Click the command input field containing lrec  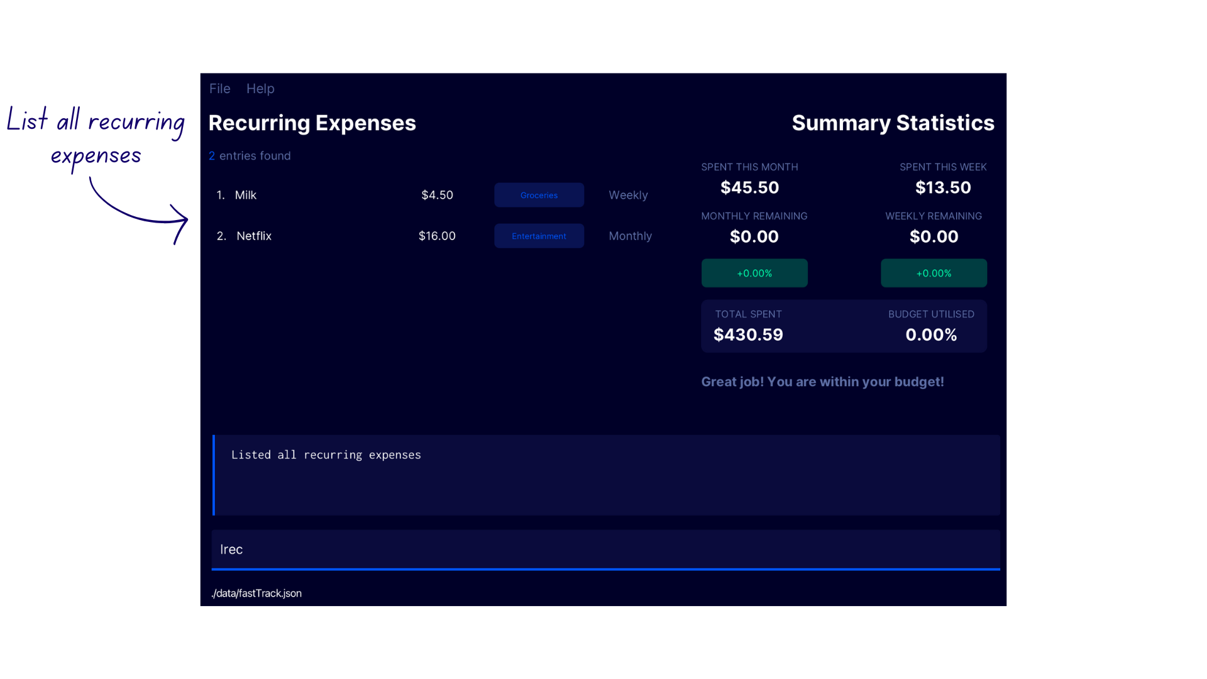point(605,549)
